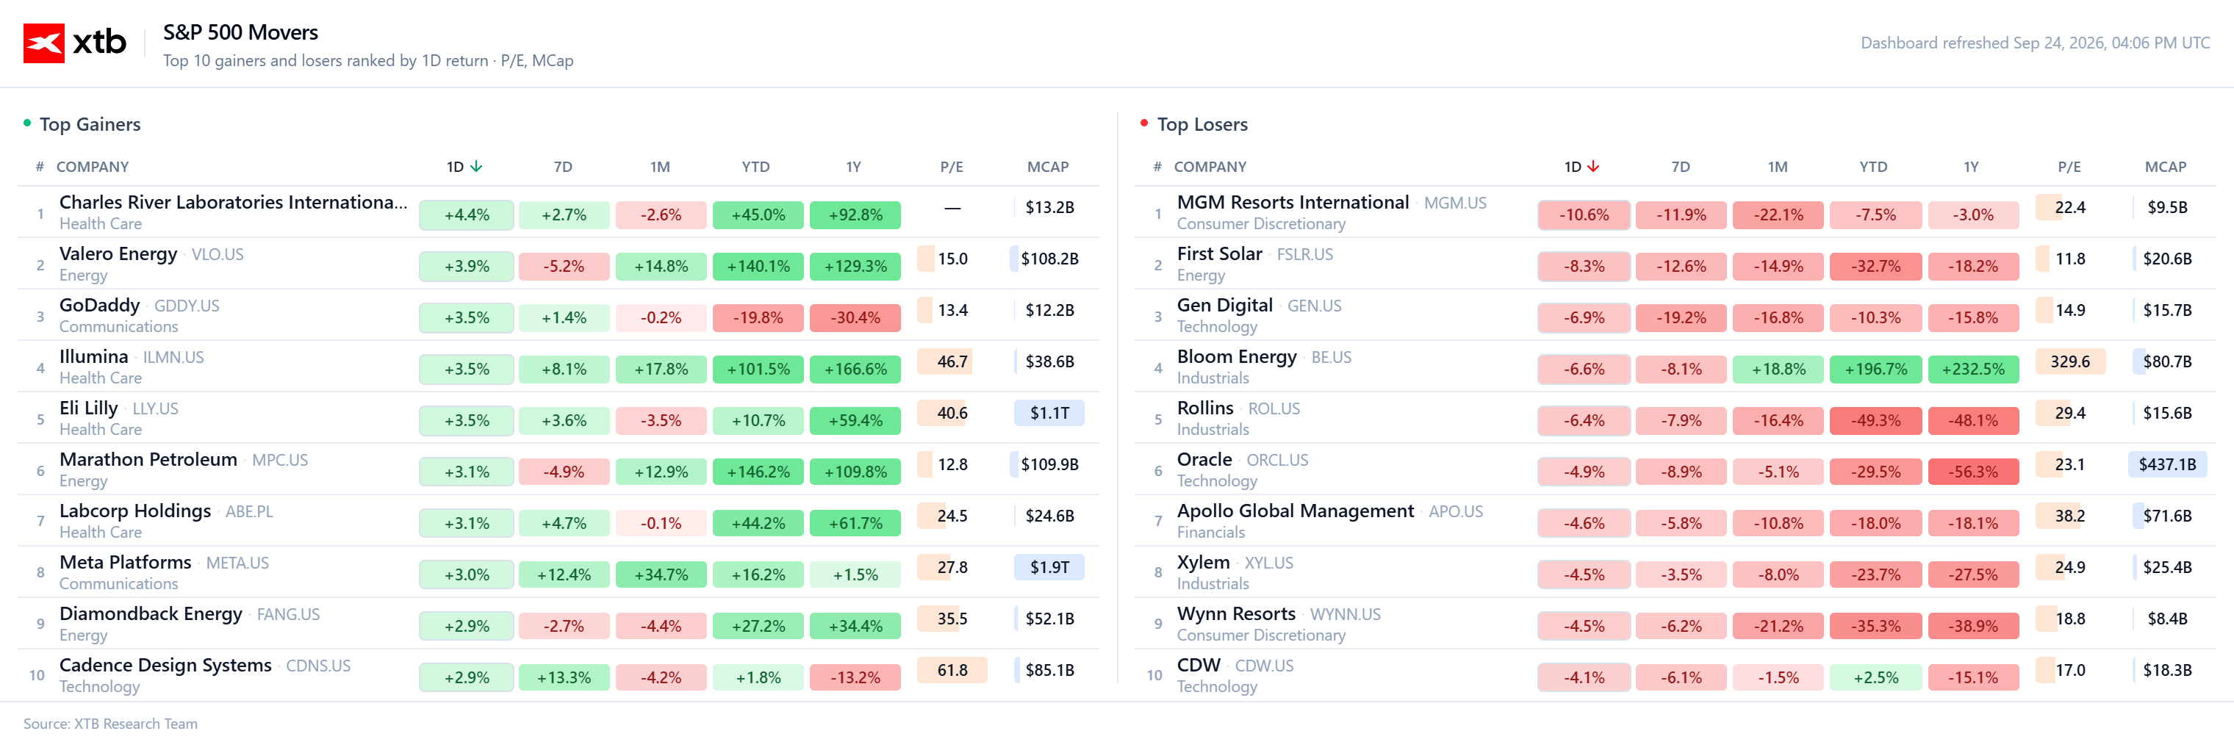
Task: Click the red dot beside Top Losers
Action: (x=1144, y=123)
